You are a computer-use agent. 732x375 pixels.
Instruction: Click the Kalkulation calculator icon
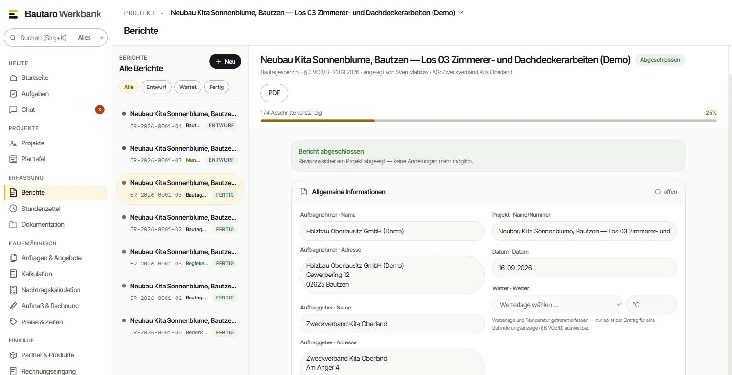13,274
